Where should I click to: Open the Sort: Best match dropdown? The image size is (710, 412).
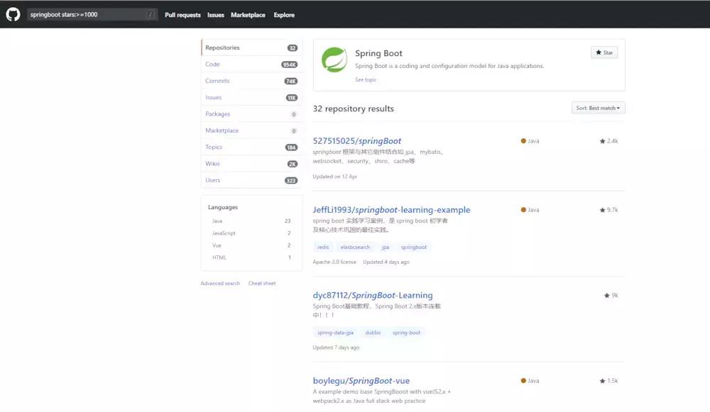[598, 108]
